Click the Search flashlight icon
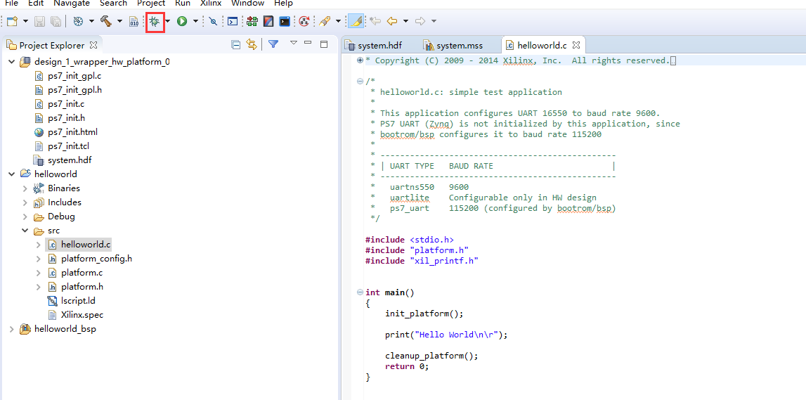The height and width of the screenshot is (400, 806). pos(324,21)
